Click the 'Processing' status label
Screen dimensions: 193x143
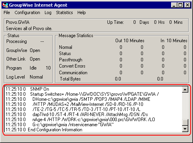click(x=16, y=41)
